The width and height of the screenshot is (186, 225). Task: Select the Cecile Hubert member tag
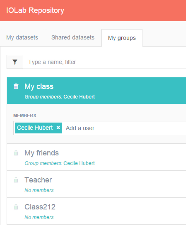(35, 128)
